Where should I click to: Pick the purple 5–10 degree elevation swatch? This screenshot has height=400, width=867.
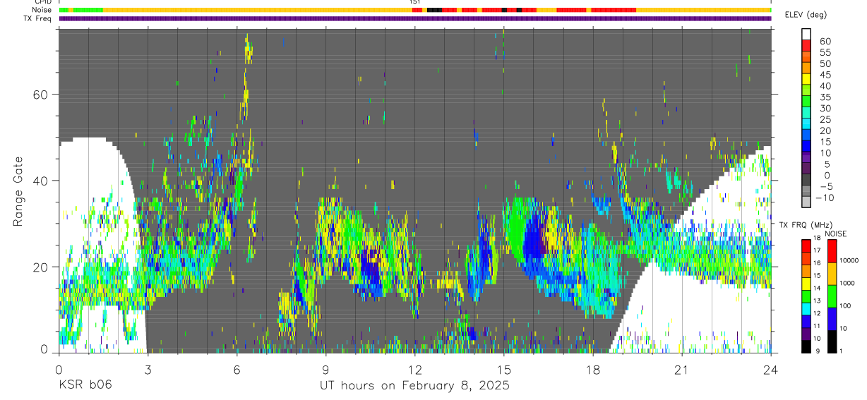(x=806, y=158)
